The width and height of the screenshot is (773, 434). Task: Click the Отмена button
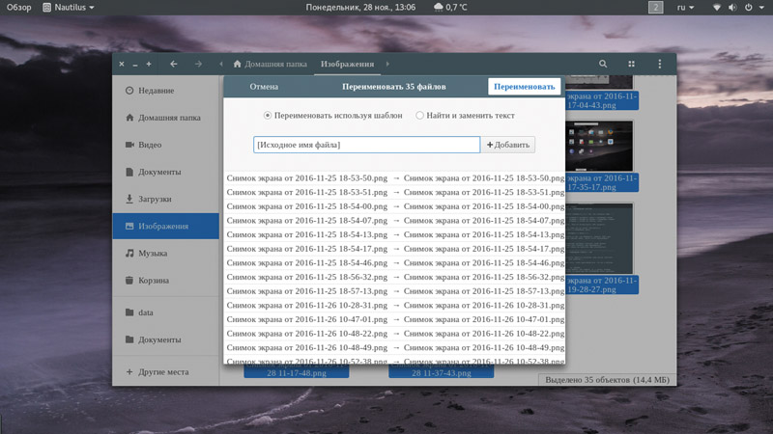point(264,87)
